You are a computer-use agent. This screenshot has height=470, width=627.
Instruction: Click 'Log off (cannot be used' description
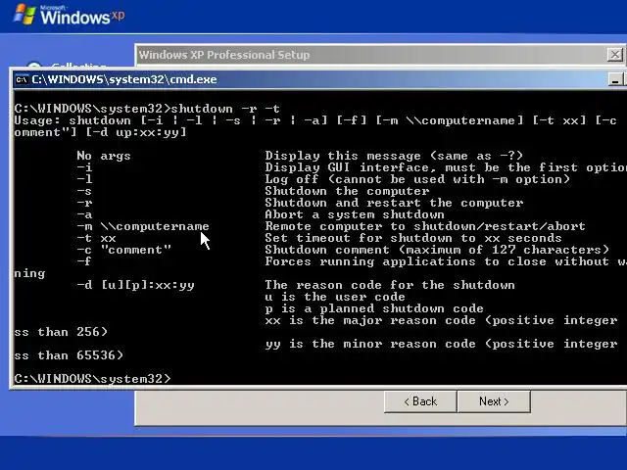point(417,179)
